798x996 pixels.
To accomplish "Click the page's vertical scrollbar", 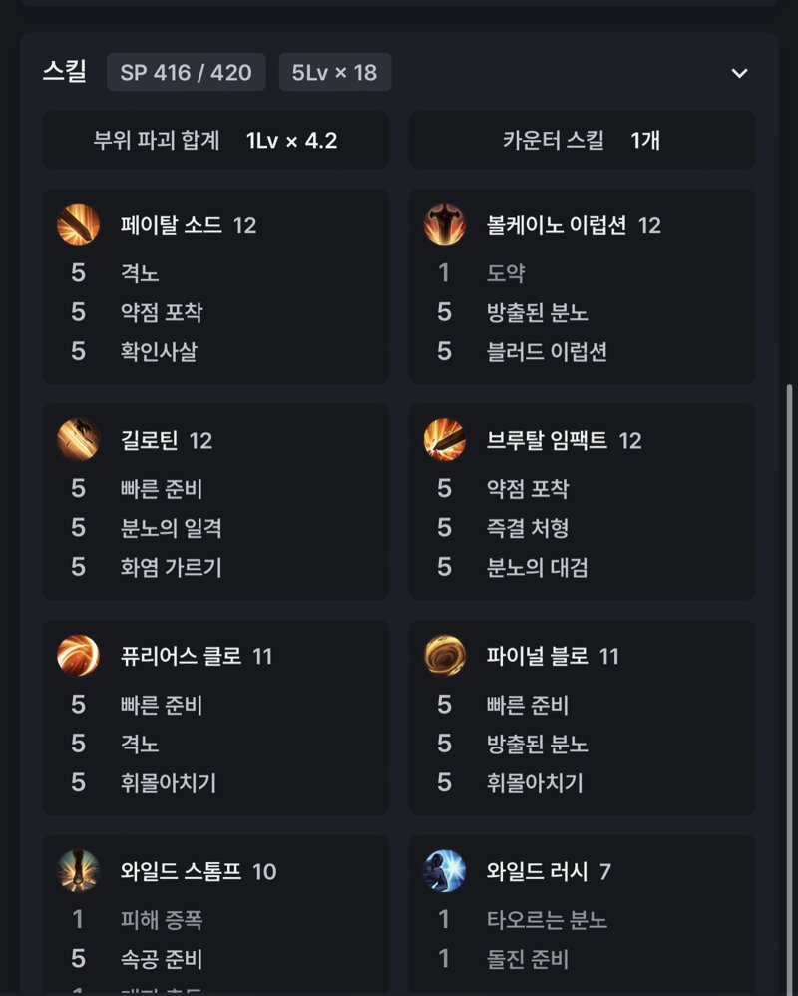I will coord(789,686).
